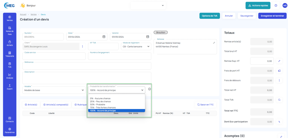Click the pencil icon to edit Adresse
Image resolution: width=288 pixels, height=138 pixels.
click(x=214, y=43)
